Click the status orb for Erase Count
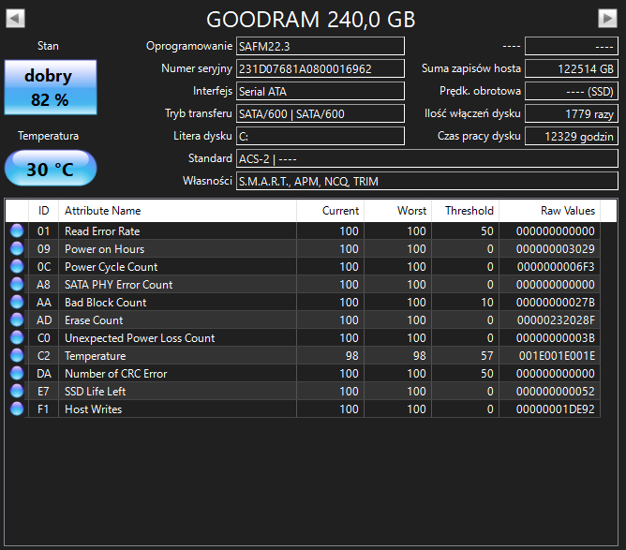This screenshot has height=550, width=626. (17, 320)
